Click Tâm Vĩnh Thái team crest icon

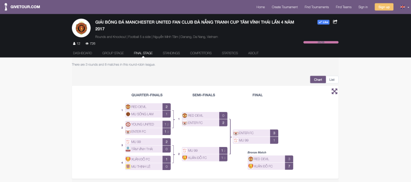pos(128,149)
